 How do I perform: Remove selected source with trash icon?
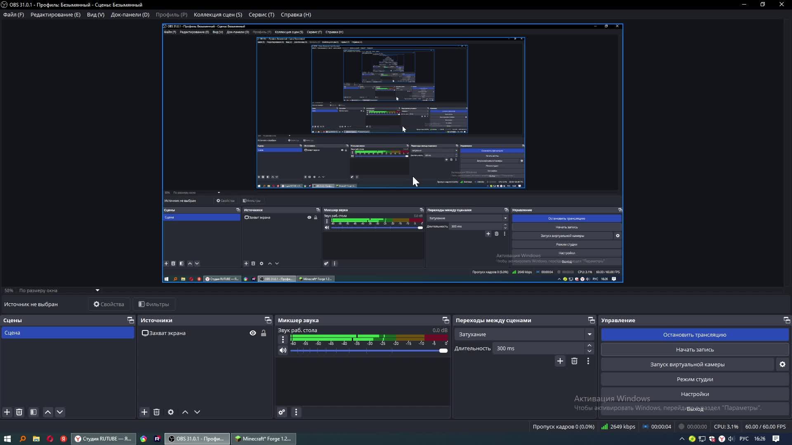[x=156, y=412]
